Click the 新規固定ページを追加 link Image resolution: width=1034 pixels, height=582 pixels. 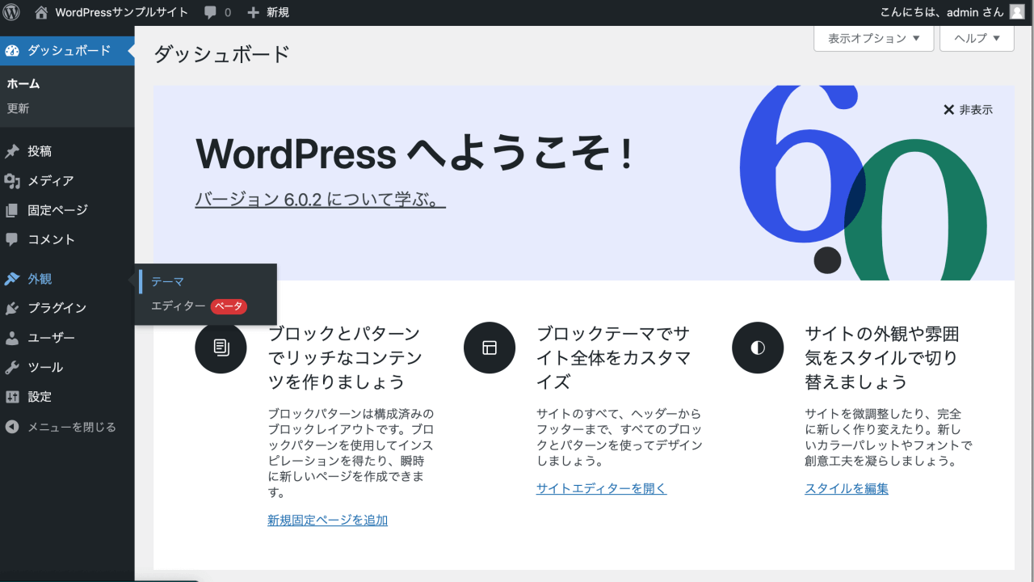click(x=327, y=520)
